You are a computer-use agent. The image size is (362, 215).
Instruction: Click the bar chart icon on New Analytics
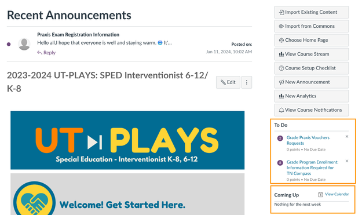coord(281,96)
